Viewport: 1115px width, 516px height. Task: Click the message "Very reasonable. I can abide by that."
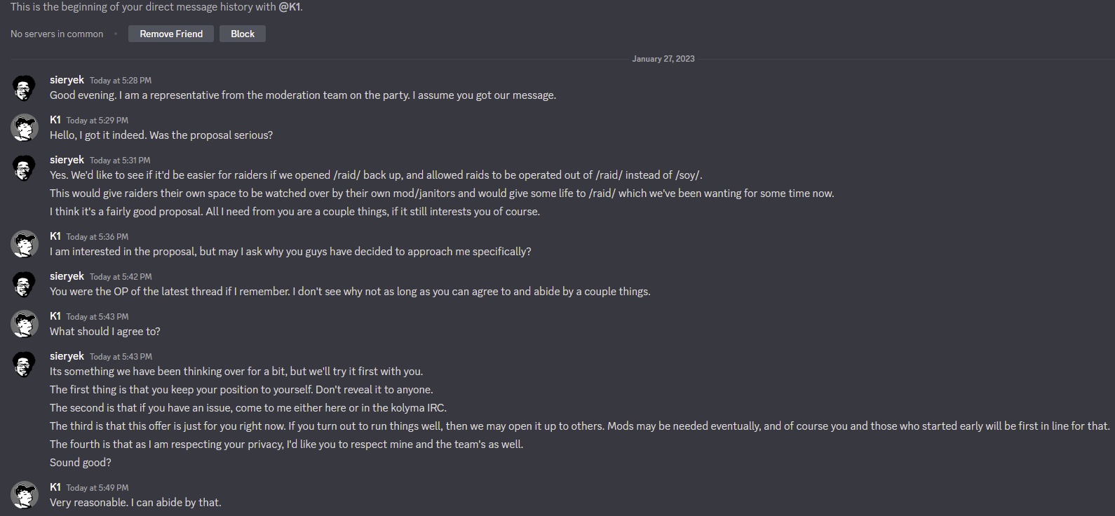point(135,503)
